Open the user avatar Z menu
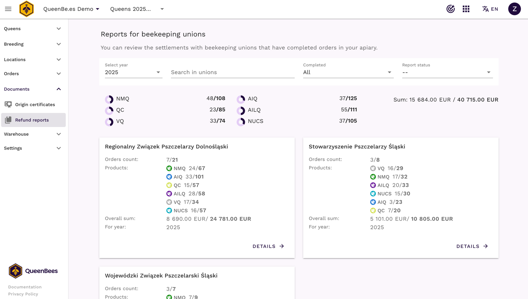 pyautogui.click(x=514, y=9)
